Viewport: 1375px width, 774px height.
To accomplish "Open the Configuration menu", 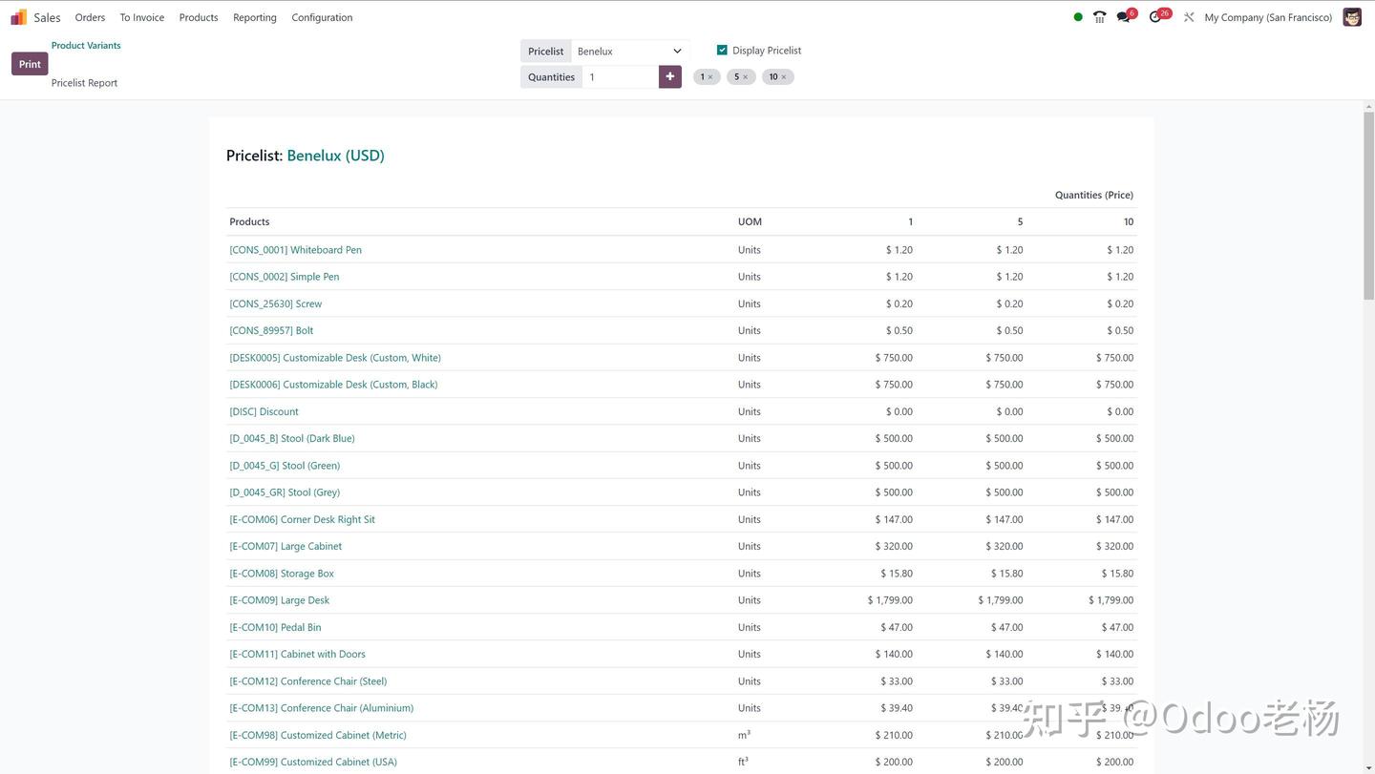I will pos(322,17).
